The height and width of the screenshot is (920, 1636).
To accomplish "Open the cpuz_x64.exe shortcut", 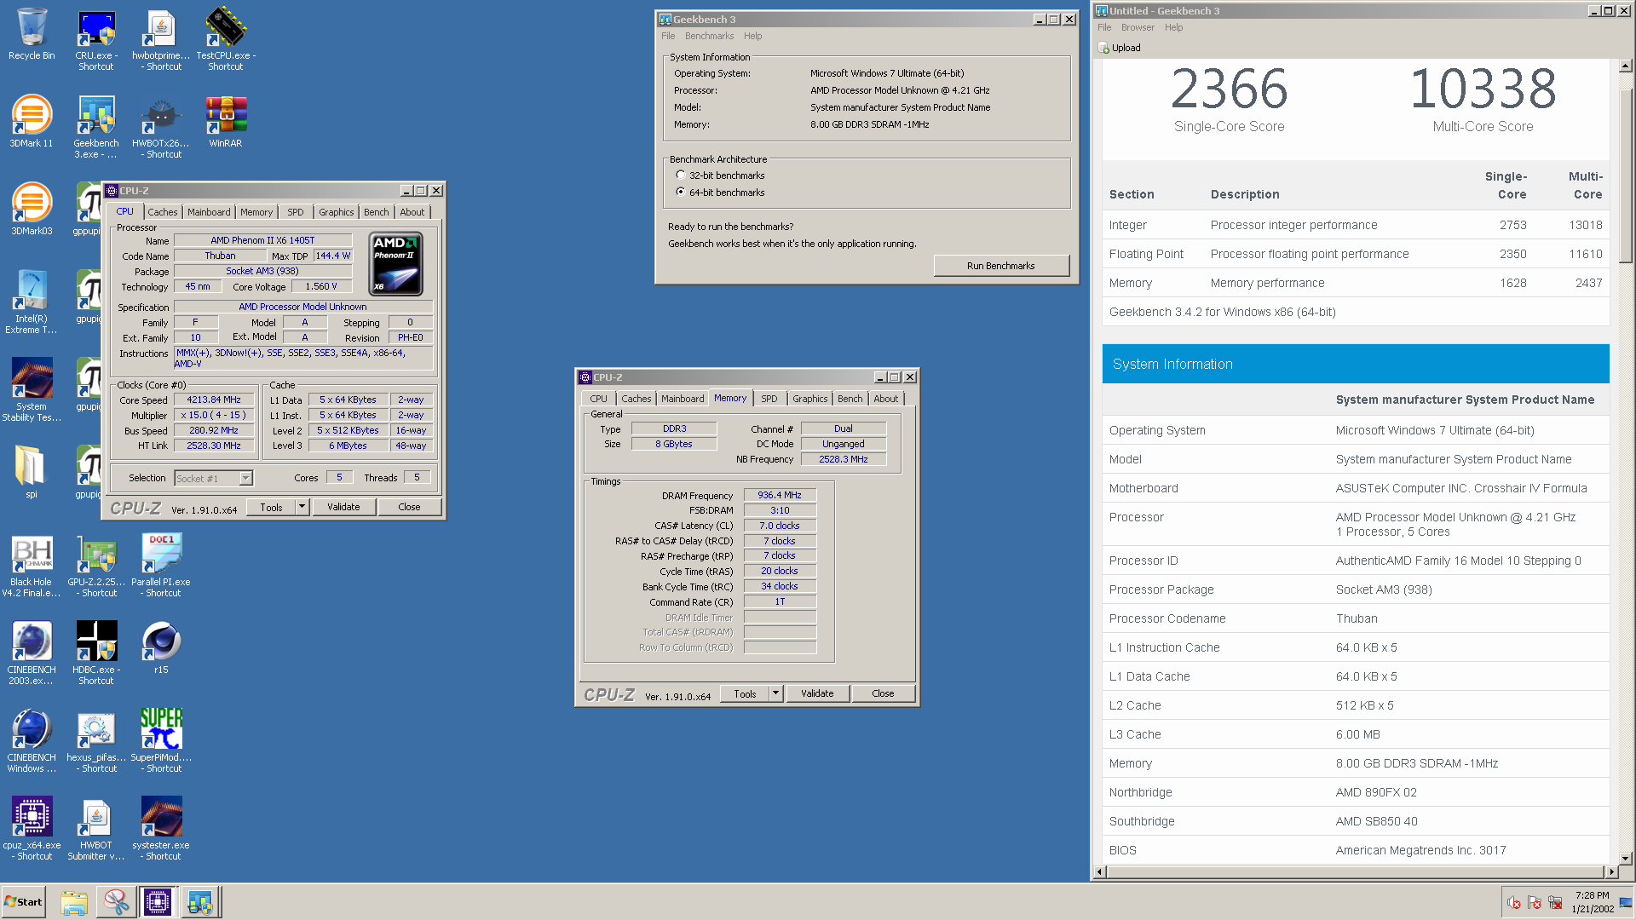I will 32,830.
